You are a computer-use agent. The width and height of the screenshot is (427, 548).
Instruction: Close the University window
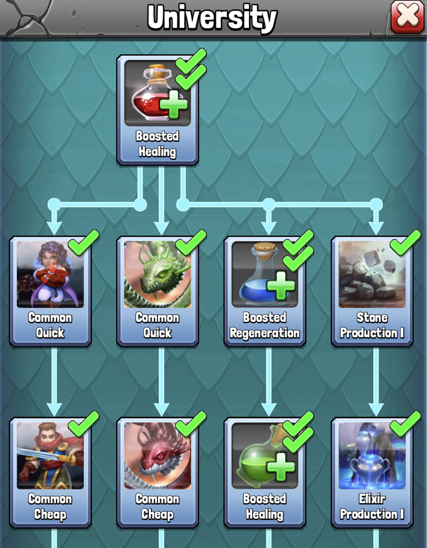coord(407,17)
